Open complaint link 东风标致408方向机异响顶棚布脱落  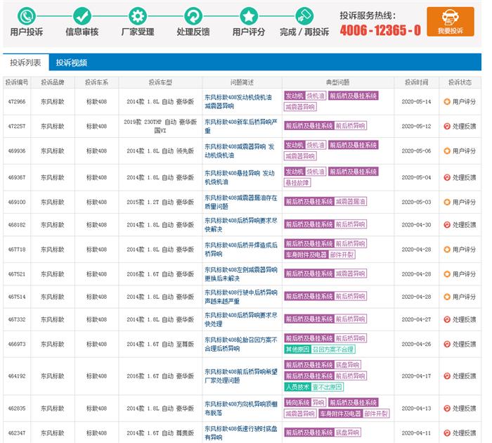(241, 409)
